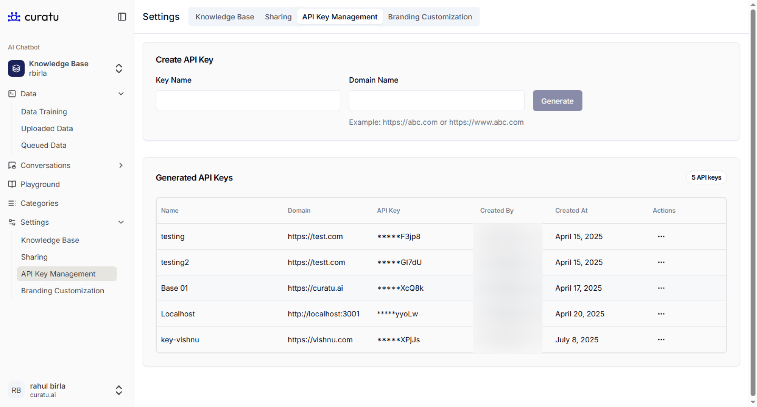Viewport: 757px width, 407px height.
Task: Expand the Conversations section
Action: [121, 165]
